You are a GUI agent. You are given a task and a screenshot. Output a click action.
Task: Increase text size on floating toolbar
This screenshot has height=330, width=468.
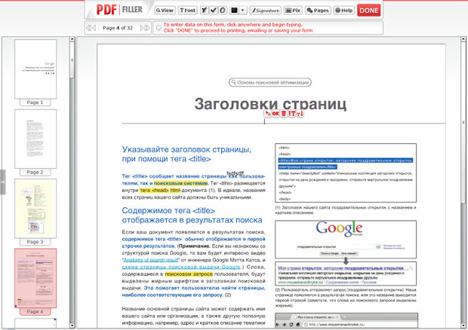click(291, 114)
